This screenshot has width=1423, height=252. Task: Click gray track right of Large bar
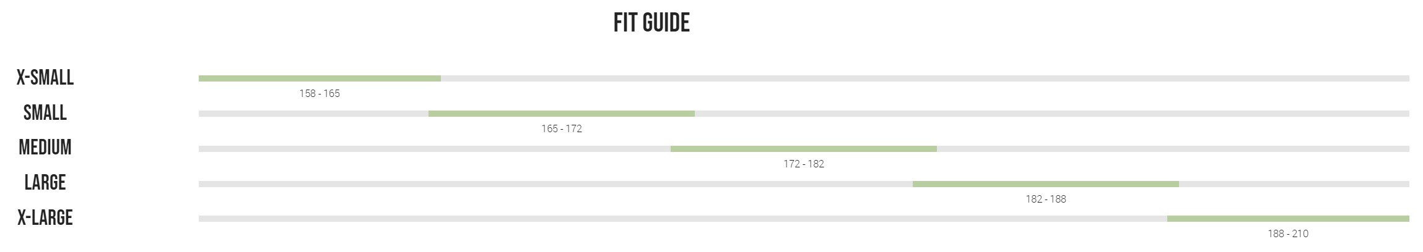click(x=1294, y=184)
